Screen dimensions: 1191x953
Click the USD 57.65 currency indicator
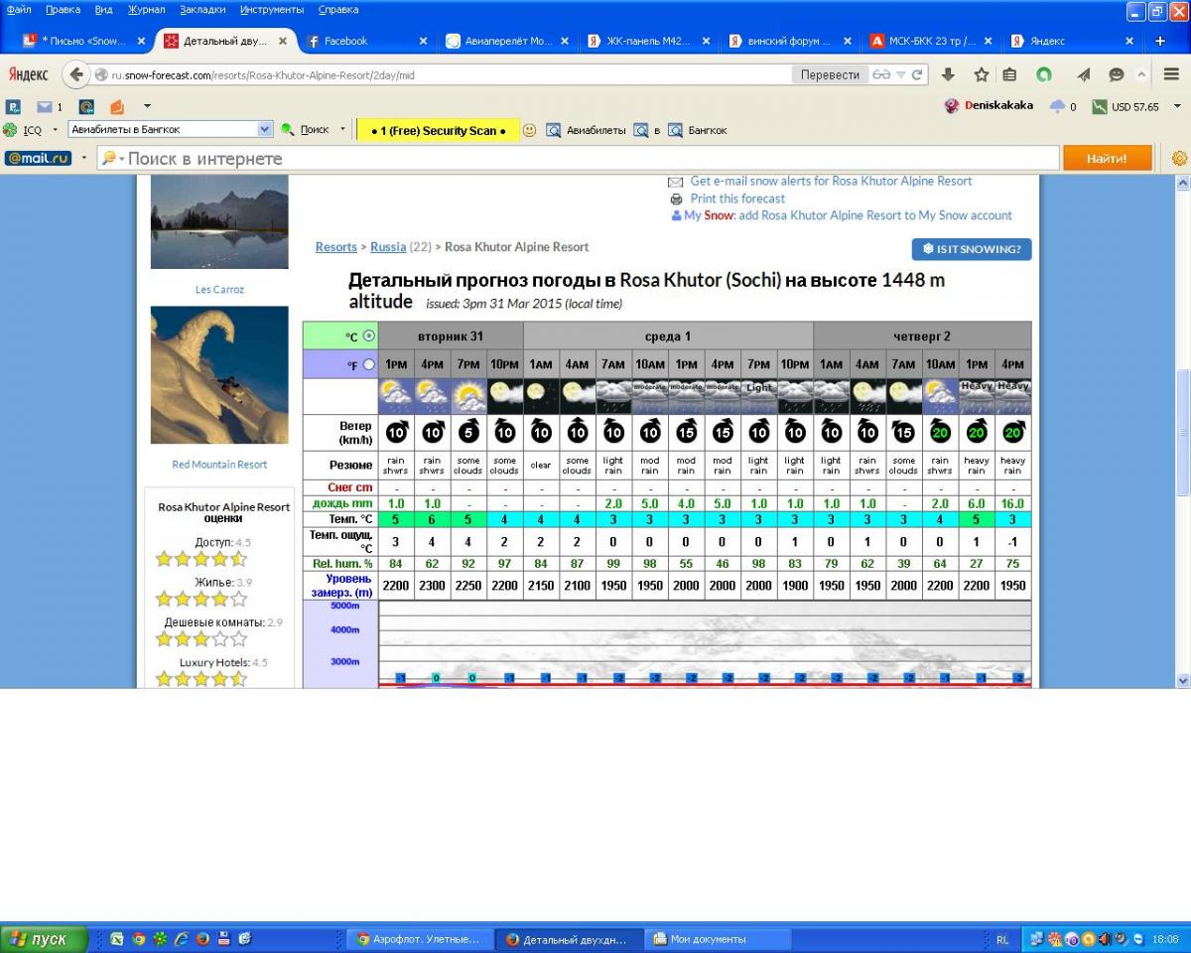(x=1125, y=106)
